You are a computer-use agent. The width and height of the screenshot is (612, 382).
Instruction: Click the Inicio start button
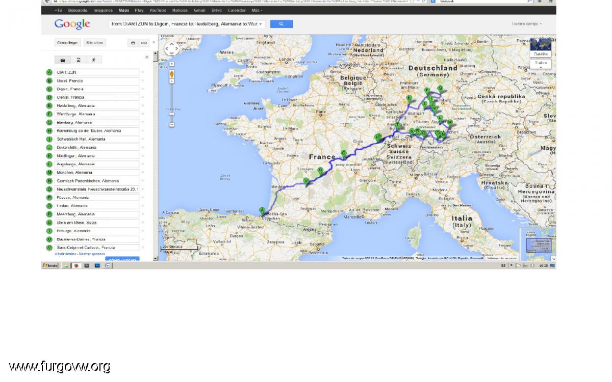point(50,265)
